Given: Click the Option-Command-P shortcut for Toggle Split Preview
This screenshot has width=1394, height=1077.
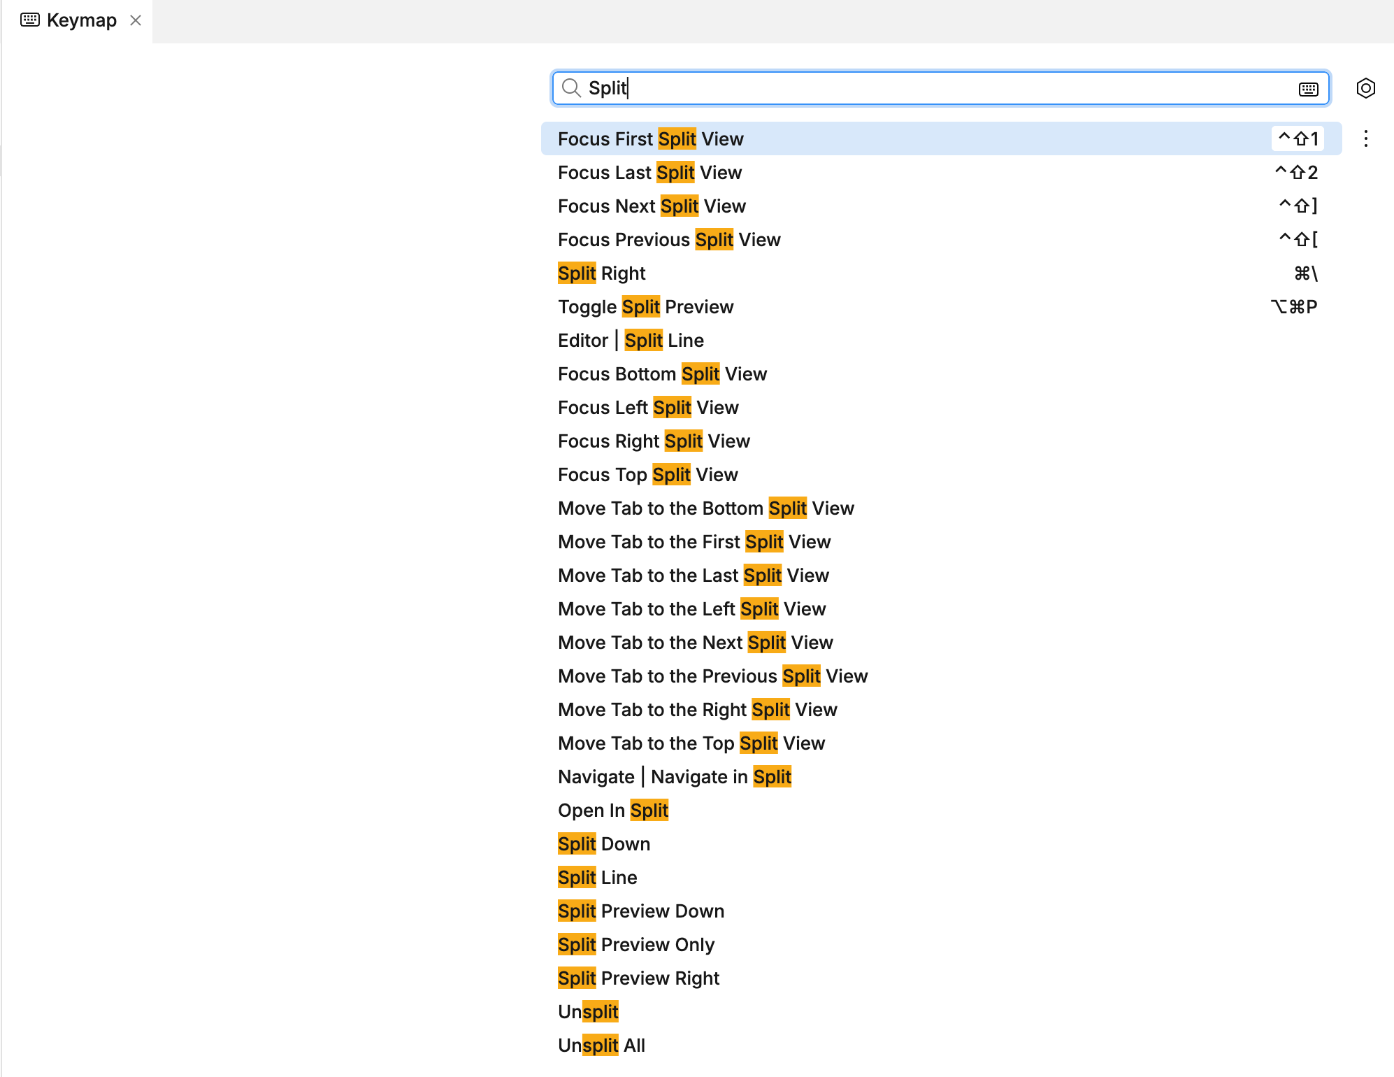Looking at the screenshot, I should click(1294, 306).
